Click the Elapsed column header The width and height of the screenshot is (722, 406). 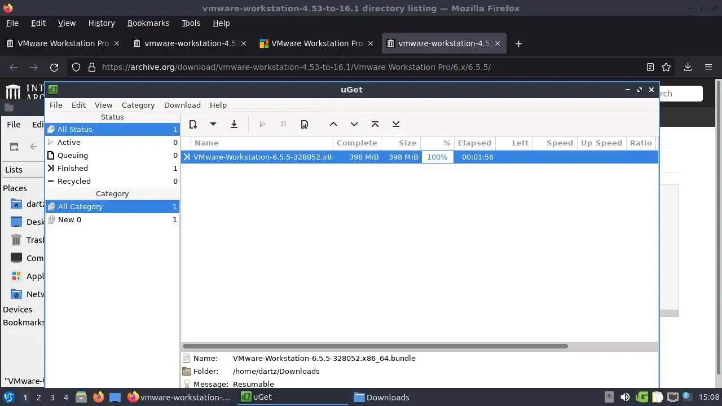coord(474,143)
